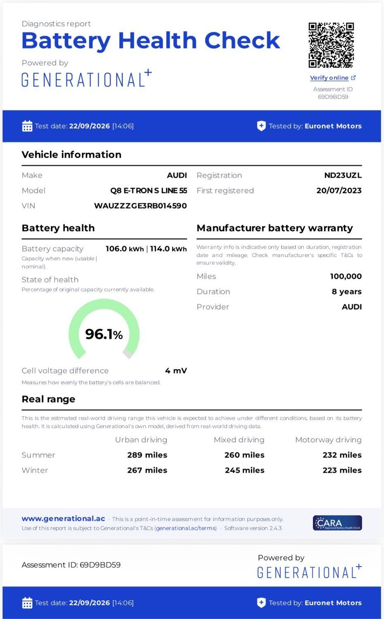Click the shield icon beside top Tested by
Viewport: 384px width, 619px height.
pos(261,126)
